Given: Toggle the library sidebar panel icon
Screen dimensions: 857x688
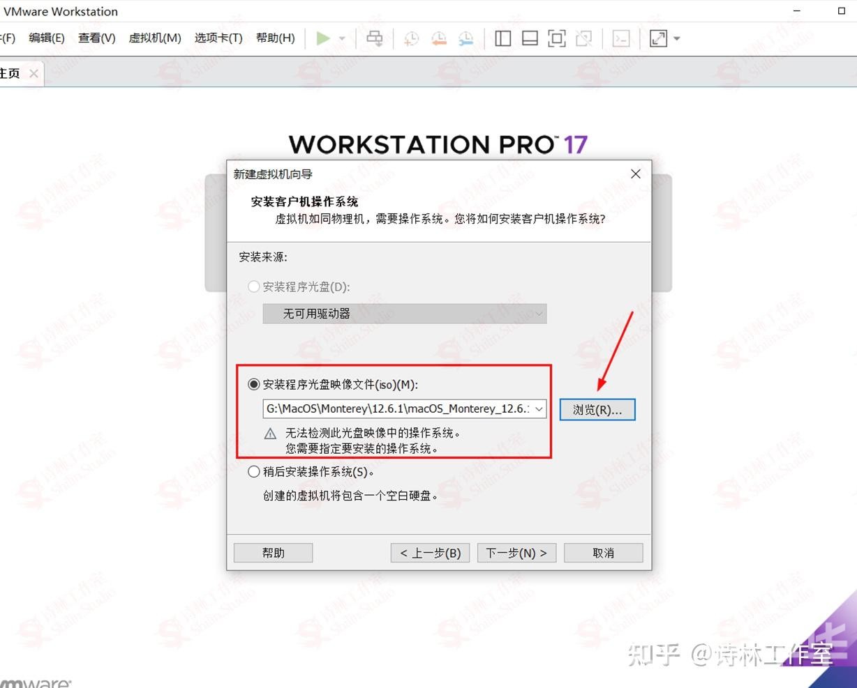Looking at the screenshot, I should click(x=502, y=38).
